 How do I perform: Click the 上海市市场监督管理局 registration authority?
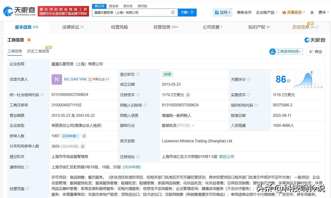coord(70,157)
